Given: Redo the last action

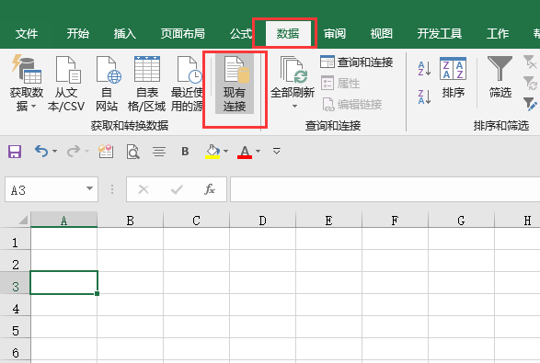Looking at the screenshot, I should 74,151.
